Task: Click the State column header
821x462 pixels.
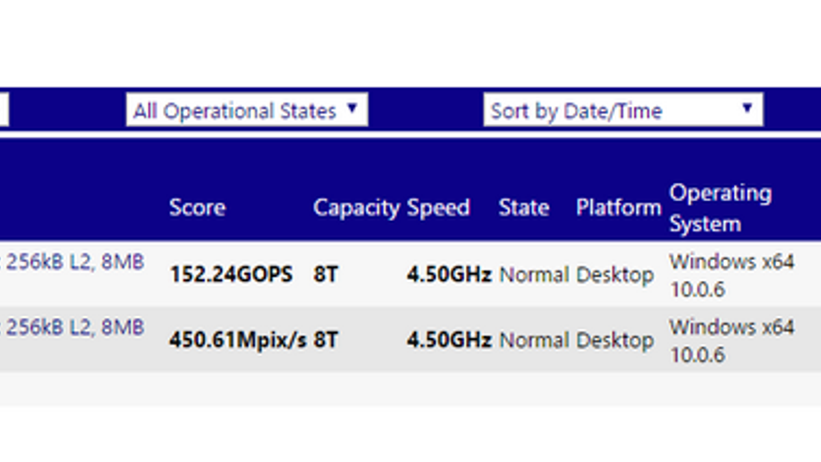Action: (x=524, y=208)
